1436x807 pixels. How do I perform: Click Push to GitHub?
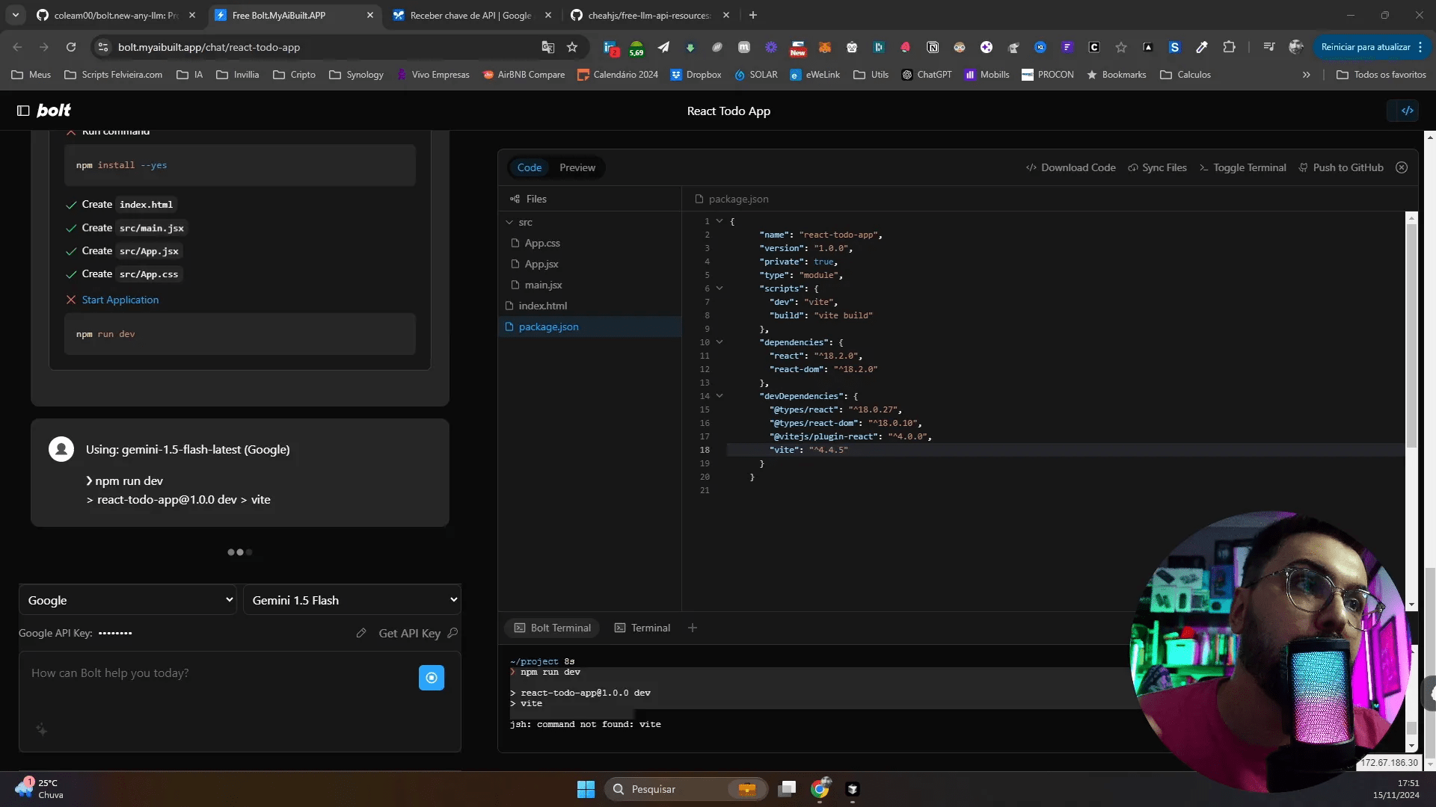(1341, 167)
